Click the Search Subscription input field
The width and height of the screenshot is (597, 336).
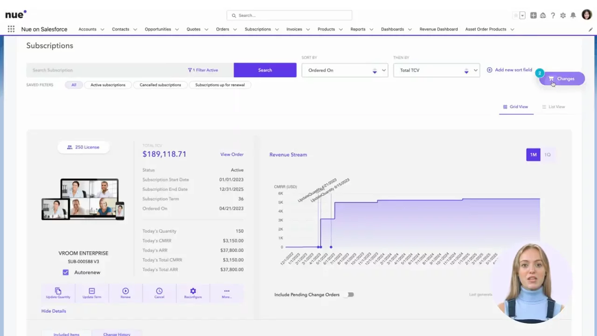point(105,70)
